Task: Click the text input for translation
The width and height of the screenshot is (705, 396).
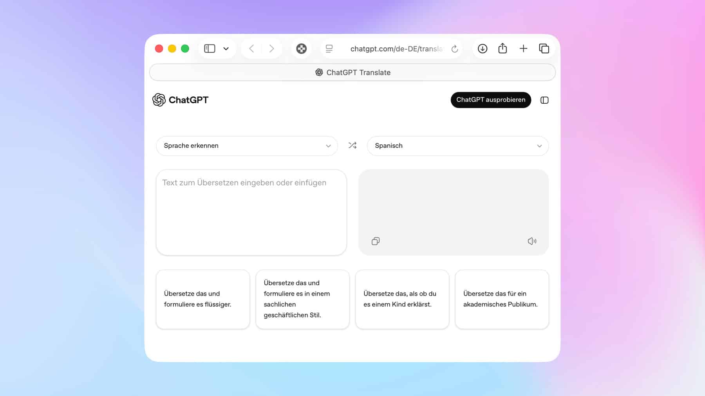Action: click(251, 212)
